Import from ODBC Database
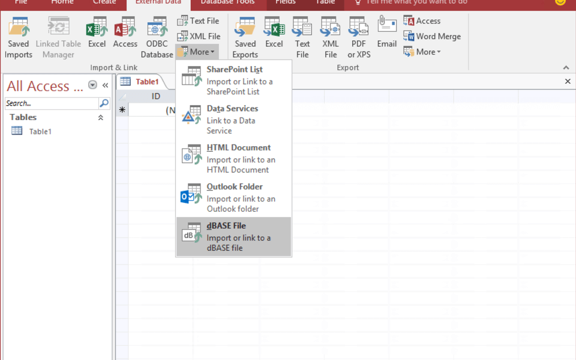Viewport: 576px width, 360px height. point(157,37)
